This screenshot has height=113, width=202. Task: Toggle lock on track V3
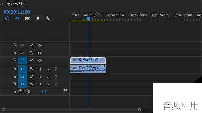(15, 45)
